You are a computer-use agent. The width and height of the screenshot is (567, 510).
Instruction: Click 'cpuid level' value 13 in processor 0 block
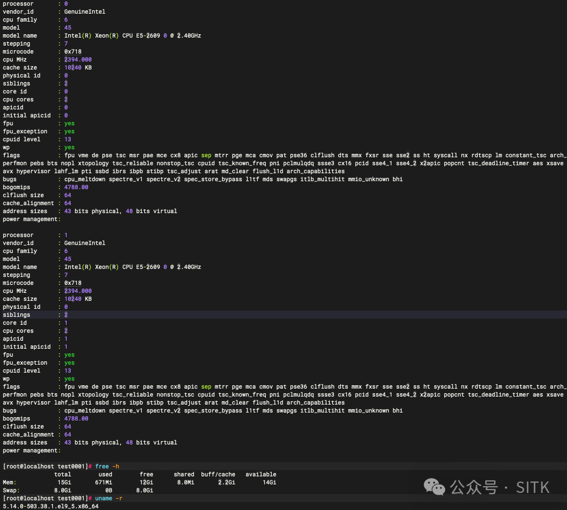(68, 139)
